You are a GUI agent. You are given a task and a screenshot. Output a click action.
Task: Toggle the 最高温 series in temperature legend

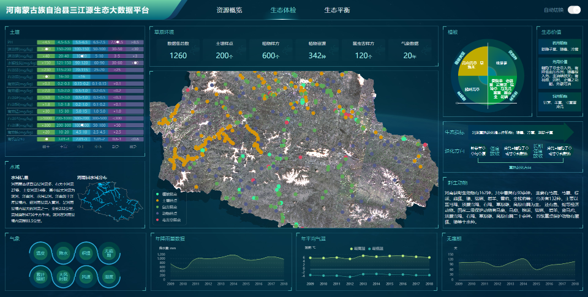(x=357, y=249)
